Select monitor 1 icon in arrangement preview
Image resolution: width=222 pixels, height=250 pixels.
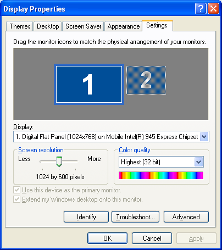tap(89, 84)
